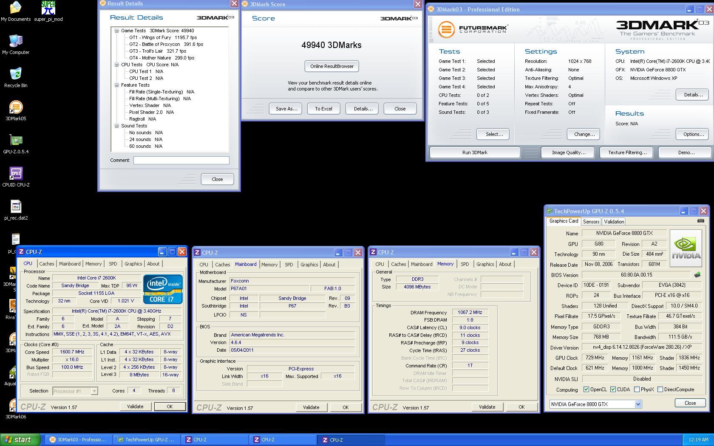This screenshot has width=714, height=446.
Task: Open the My Documents desktop icon
Action: (16, 11)
